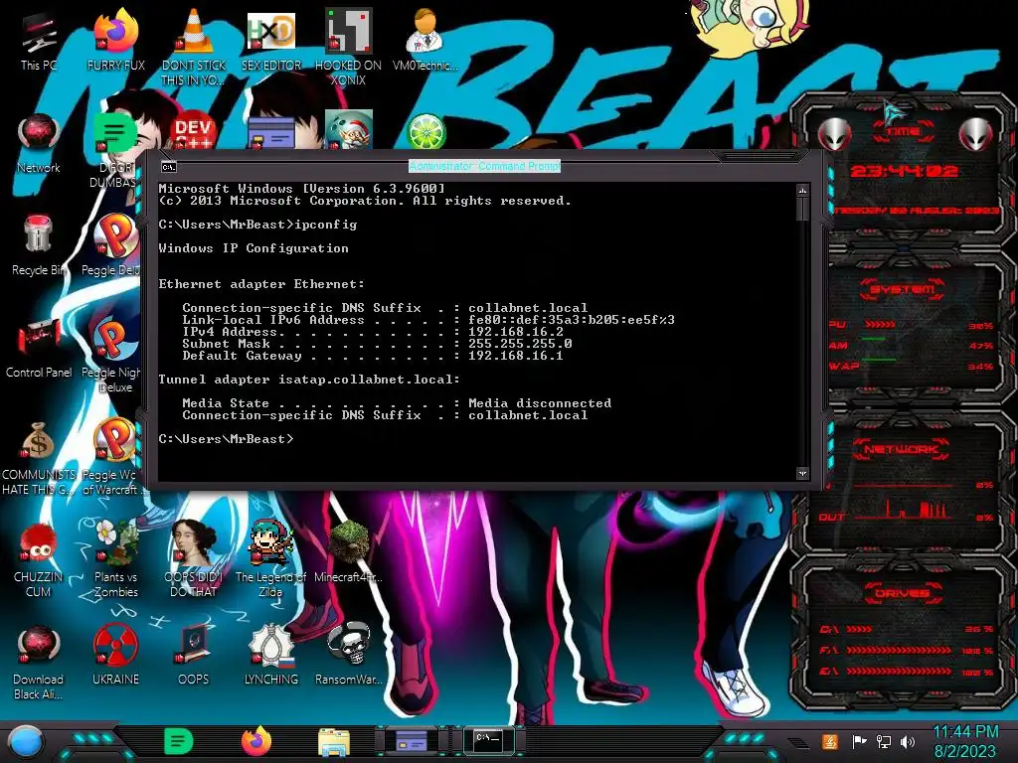The height and width of the screenshot is (763, 1018).
Task: Click the NETWORK widget header
Action: pyautogui.click(x=902, y=449)
